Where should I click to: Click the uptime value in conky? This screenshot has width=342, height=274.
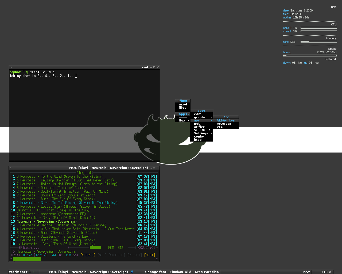[301, 17]
